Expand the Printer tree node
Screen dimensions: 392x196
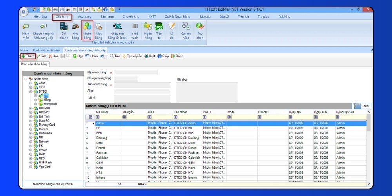tap(31, 150)
